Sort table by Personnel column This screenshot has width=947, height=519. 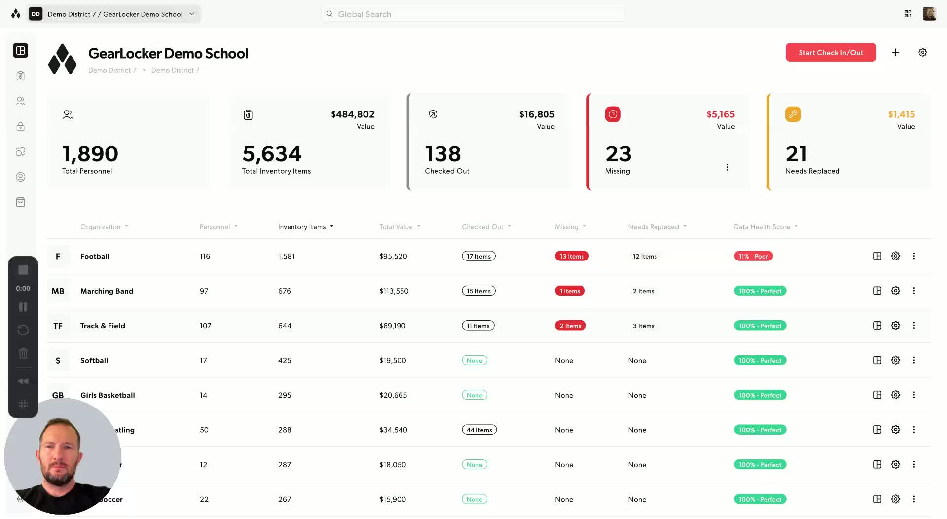[219, 227]
